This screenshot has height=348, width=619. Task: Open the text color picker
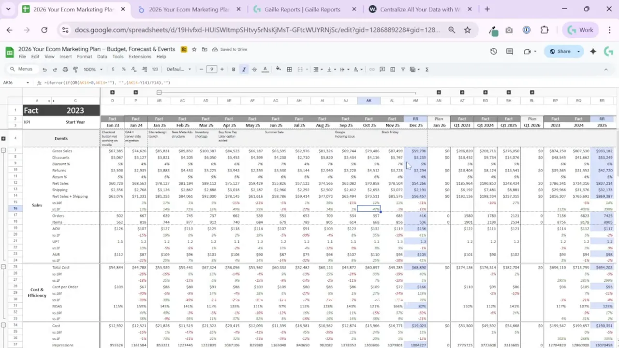point(265,69)
